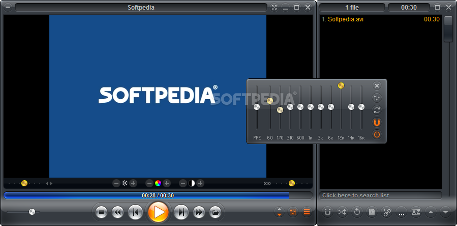Add a link to the playlist
The width and height of the screenshot is (457, 226).
click(386, 212)
